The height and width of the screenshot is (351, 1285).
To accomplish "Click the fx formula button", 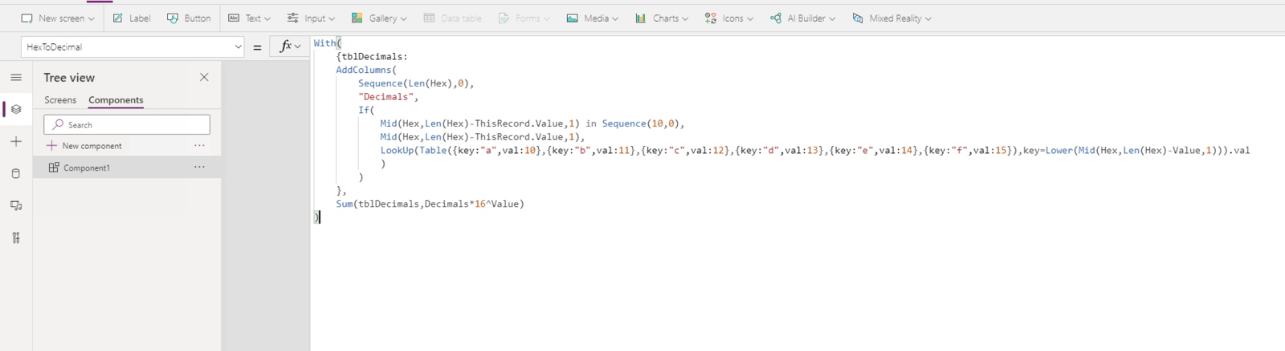I will pos(290,46).
